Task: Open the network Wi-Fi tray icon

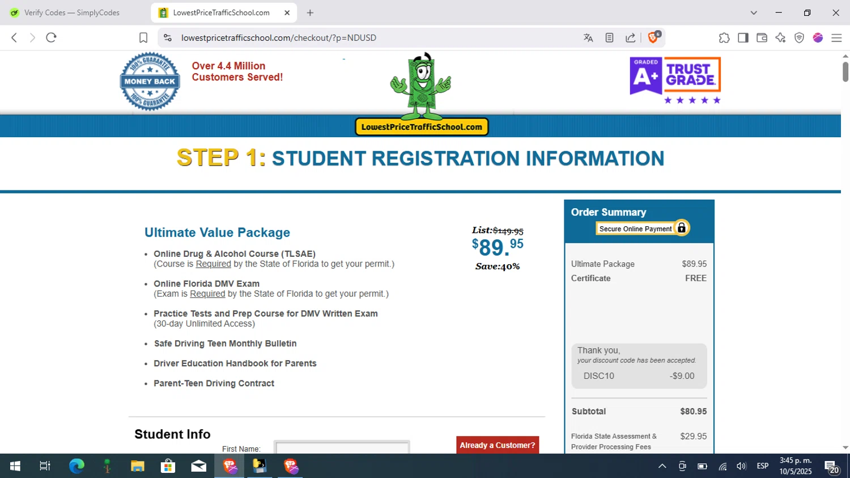Action: click(x=722, y=466)
